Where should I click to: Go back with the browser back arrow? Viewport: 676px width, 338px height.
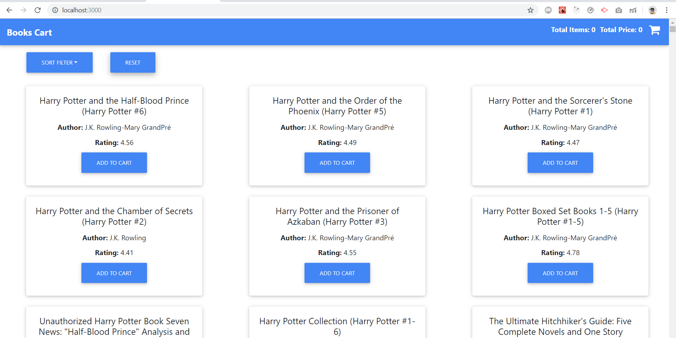tap(10, 10)
